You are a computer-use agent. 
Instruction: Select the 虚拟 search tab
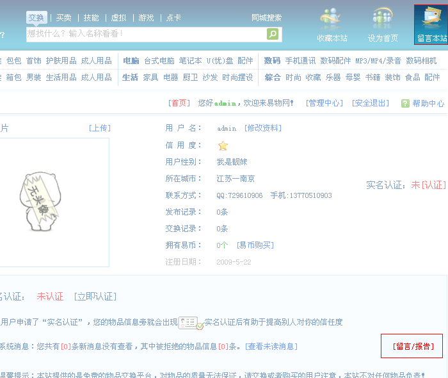(x=118, y=18)
